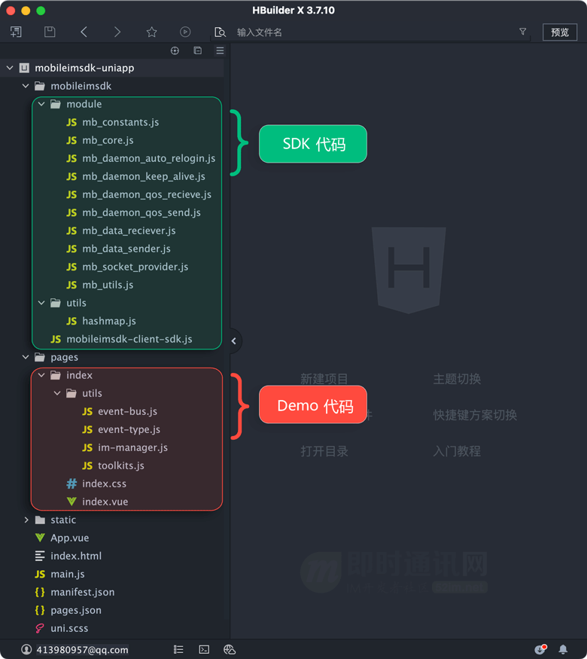
Task: Select manifest.json in the project tree
Action: 82,592
